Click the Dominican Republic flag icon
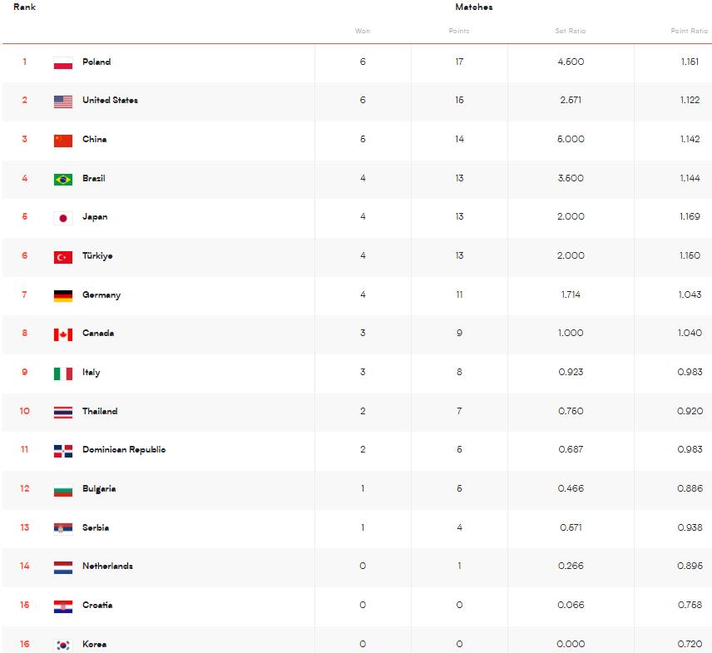 tap(63, 451)
